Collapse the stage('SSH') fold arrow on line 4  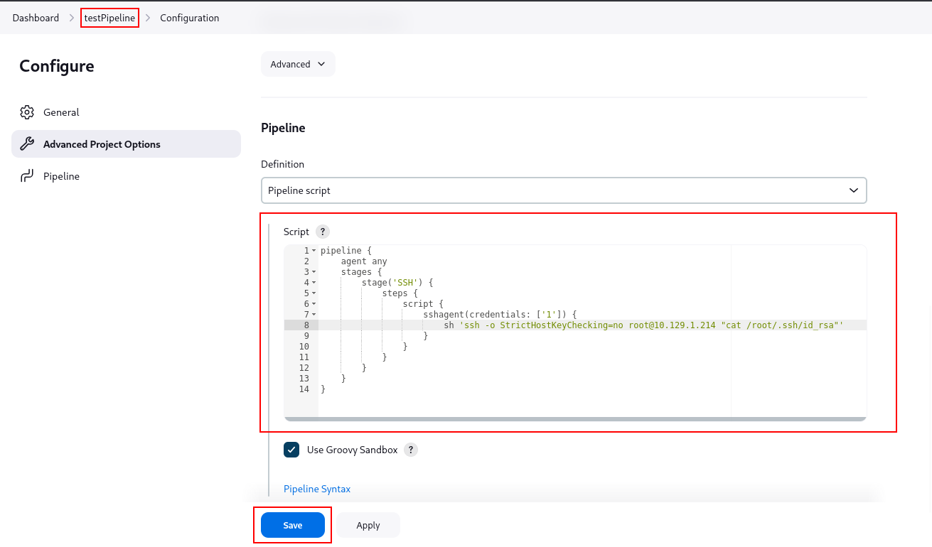(x=314, y=283)
